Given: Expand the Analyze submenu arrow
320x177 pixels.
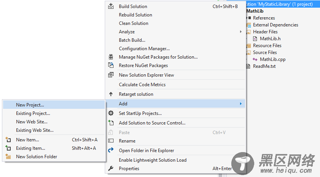Looking at the screenshot, I should [x=241, y=32].
